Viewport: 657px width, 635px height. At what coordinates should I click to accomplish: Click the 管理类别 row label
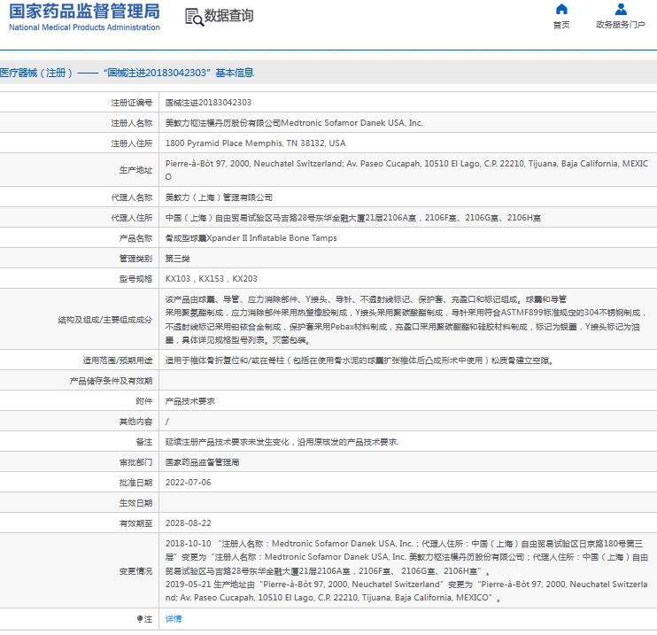point(135,259)
